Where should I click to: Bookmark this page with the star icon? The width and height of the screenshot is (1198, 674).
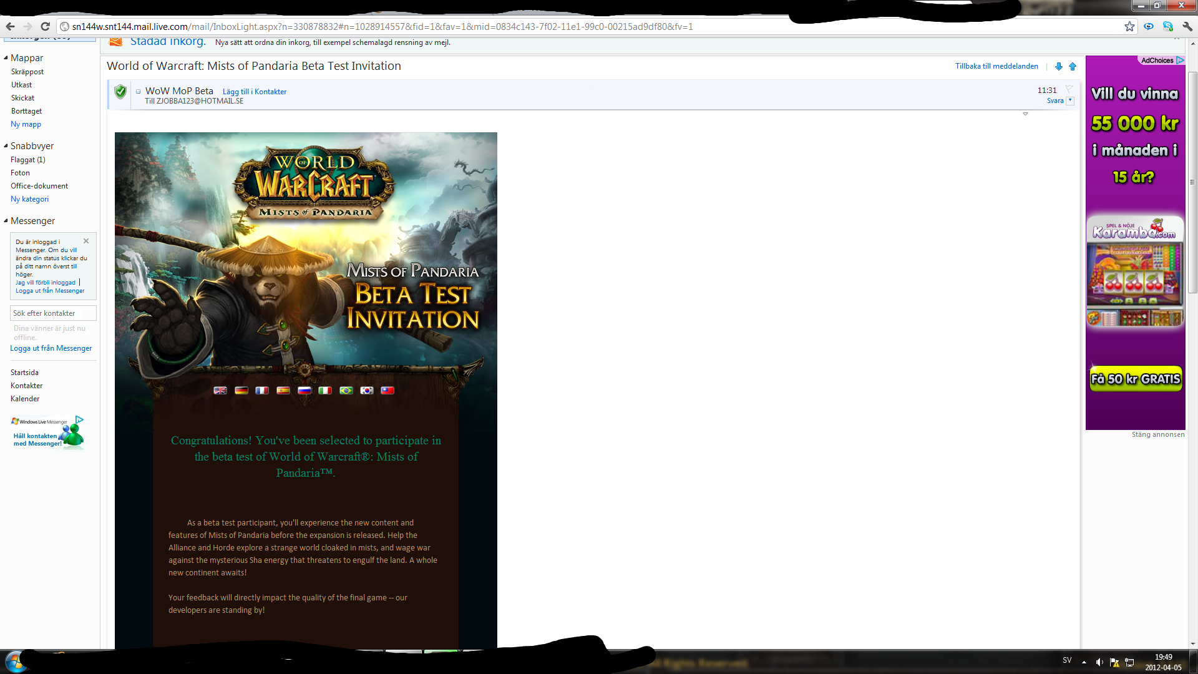pos(1129,26)
